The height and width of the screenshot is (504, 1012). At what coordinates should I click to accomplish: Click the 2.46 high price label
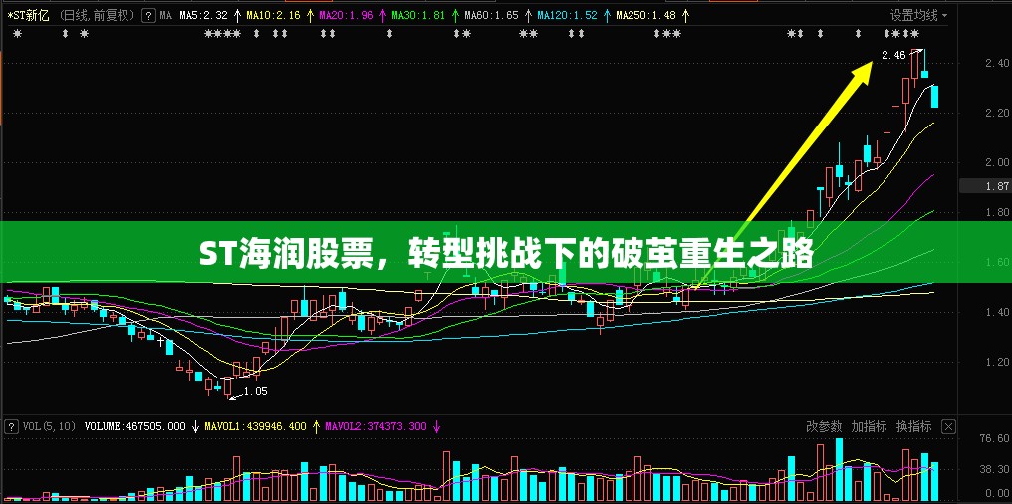pyautogui.click(x=893, y=55)
